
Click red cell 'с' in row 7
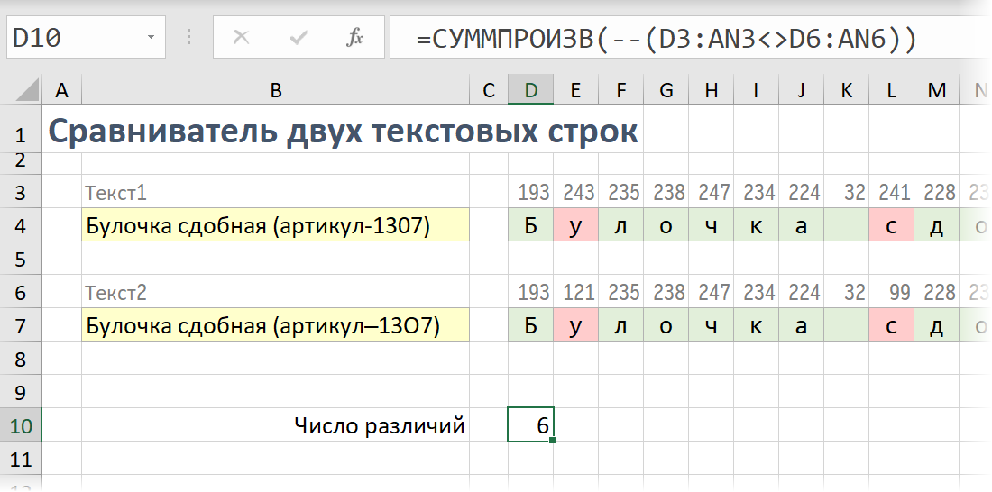[x=891, y=325]
